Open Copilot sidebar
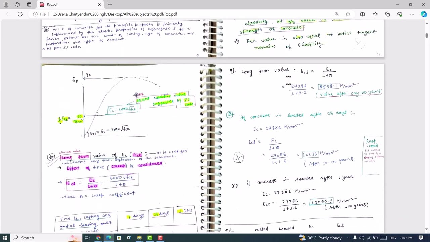Image resolution: width=430 pixels, height=242 pixels. [x=424, y=14]
